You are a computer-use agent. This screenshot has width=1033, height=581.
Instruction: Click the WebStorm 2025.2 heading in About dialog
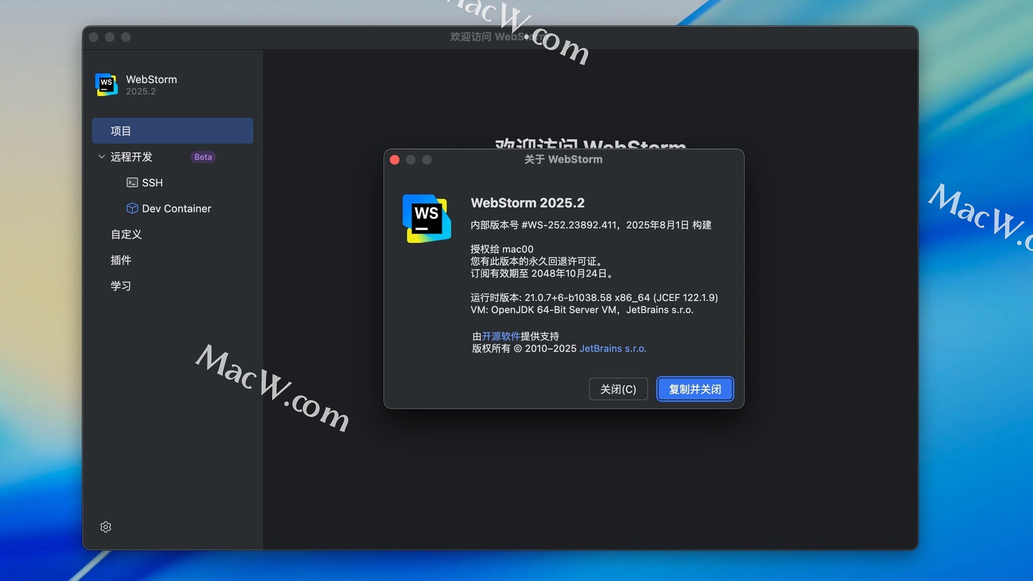527,203
